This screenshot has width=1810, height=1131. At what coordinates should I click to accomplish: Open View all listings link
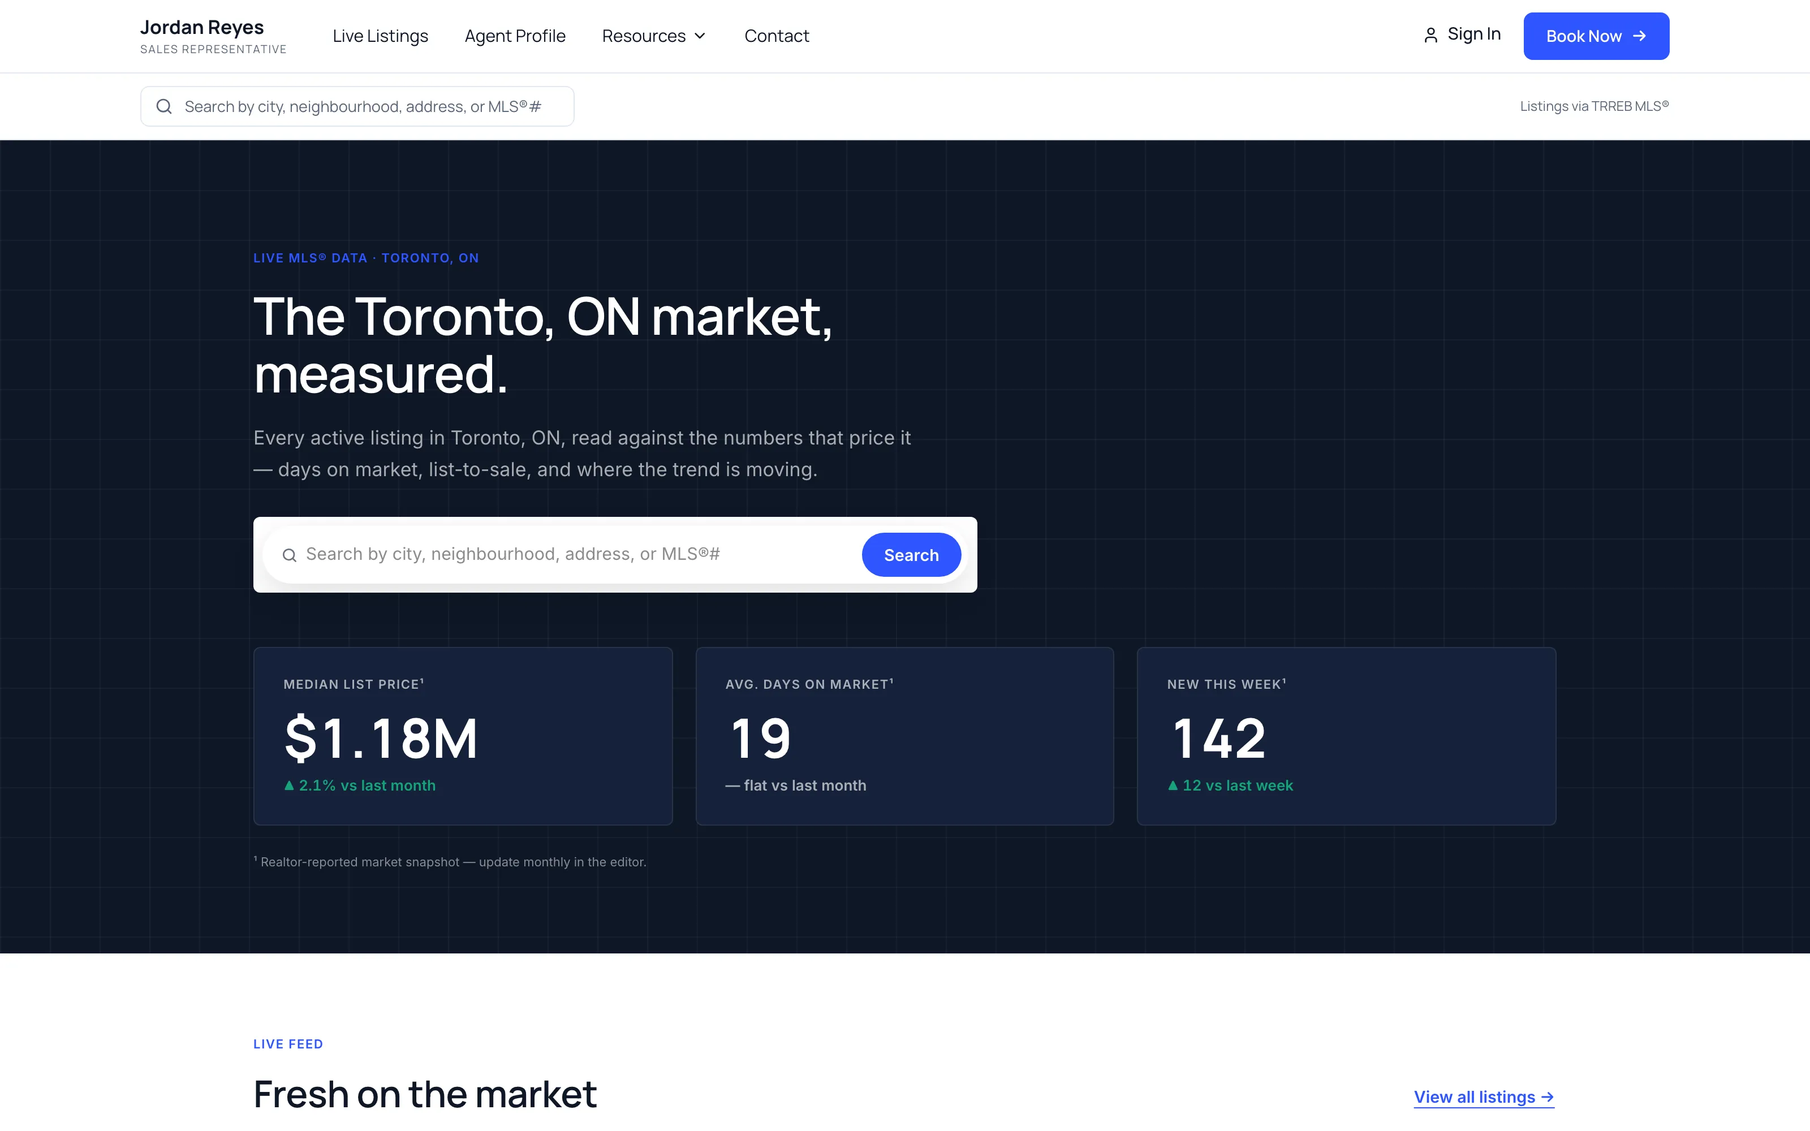point(1484,1097)
